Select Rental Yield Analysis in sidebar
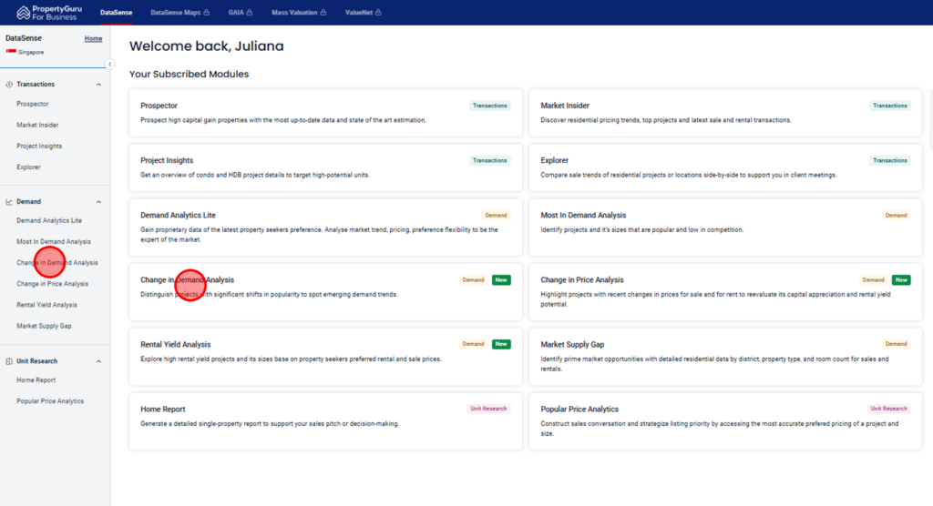Image resolution: width=933 pixels, height=506 pixels. 47,305
